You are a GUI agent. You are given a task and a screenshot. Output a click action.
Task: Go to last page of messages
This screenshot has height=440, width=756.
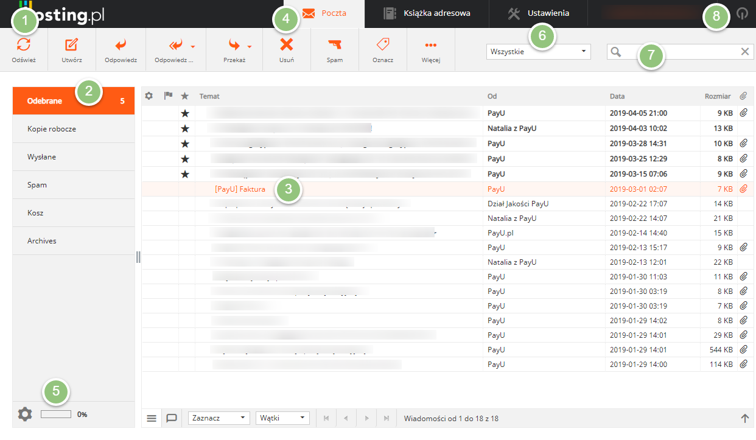(387, 419)
